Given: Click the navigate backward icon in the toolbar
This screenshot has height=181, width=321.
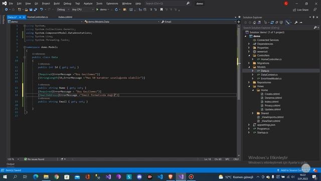Looking at the screenshot, I should 7,10.
